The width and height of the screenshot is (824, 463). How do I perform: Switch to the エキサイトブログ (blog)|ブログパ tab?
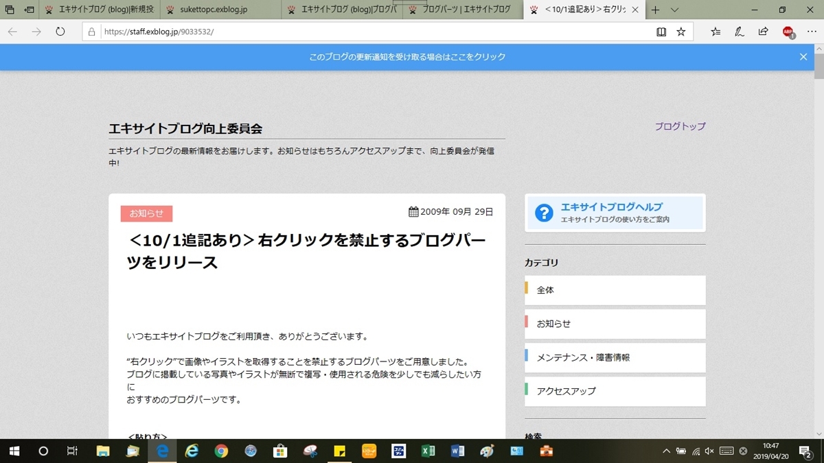tap(341, 10)
